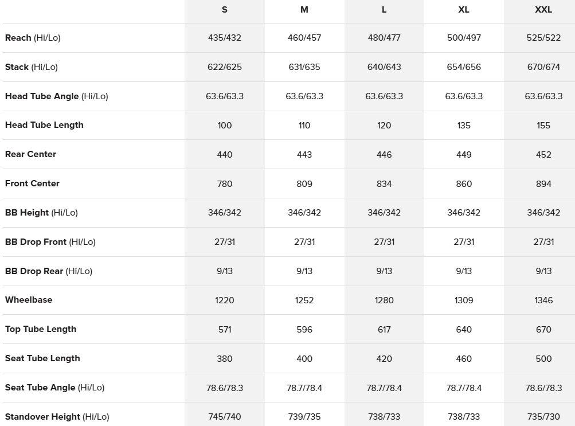Click the 380 seat tube length cell
The width and height of the screenshot is (575, 426).
[x=224, y=358]
